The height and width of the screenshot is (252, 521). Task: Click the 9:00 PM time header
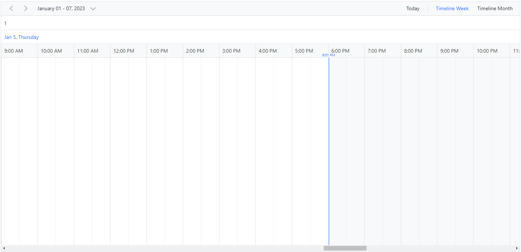click(455, 51)
